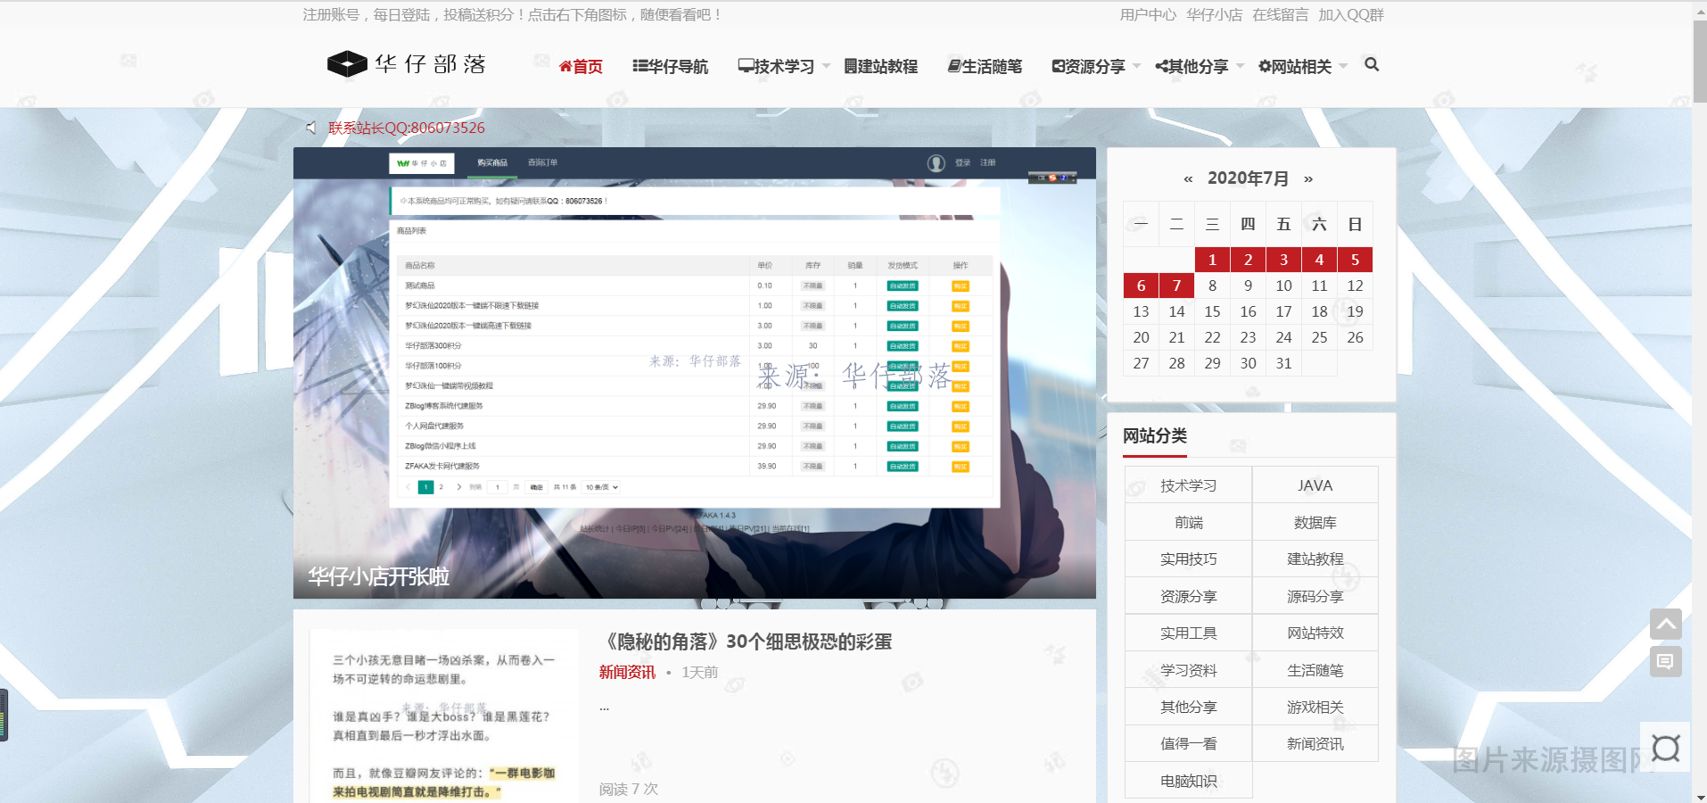Open the 前端 category
This screenshot has height=803, width=1707.
pos(1188,522)
